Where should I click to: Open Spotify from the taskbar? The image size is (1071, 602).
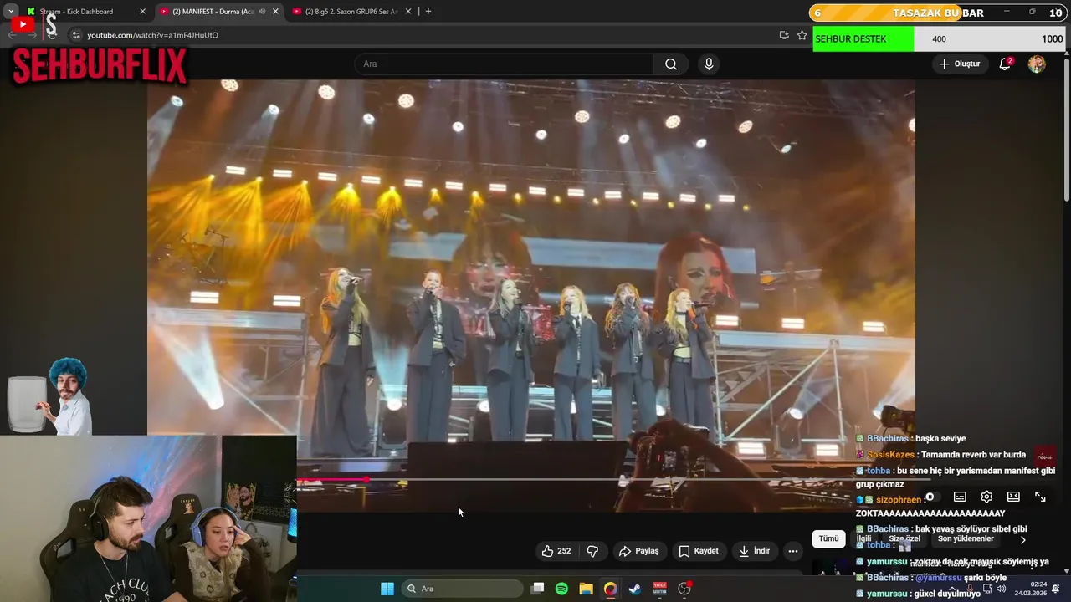(561, 589)
